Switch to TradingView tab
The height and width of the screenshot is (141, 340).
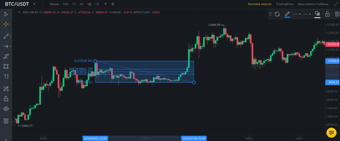(285, 4)
